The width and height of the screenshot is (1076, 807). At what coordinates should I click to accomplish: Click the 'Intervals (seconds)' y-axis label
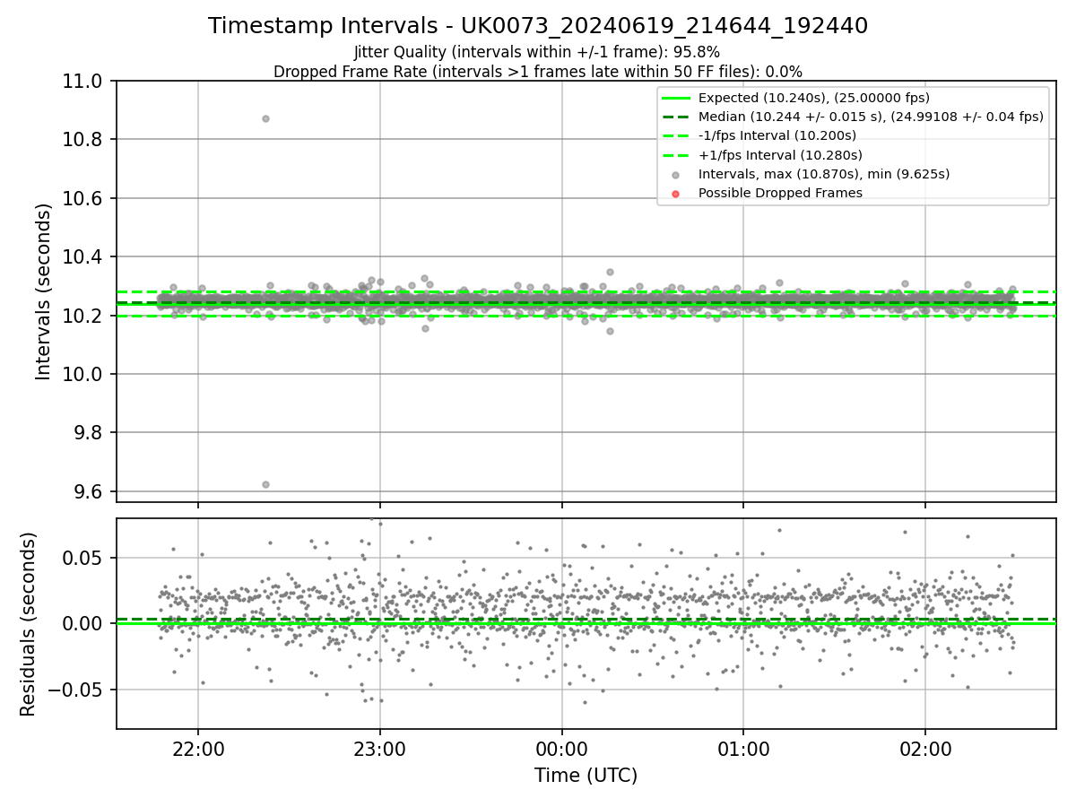(44, 291)
